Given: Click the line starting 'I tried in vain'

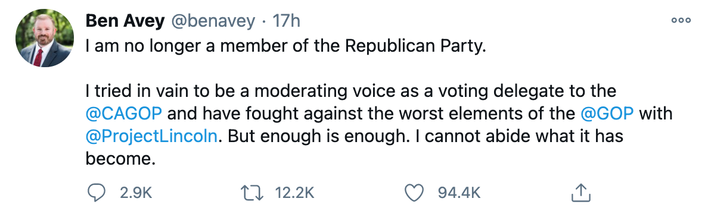Looking at the screenshot, I should click(x=351, y=91).
